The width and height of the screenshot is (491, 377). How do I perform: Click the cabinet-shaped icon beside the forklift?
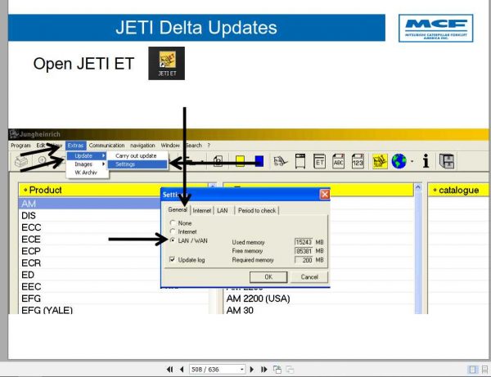click(x=300, y=161)
